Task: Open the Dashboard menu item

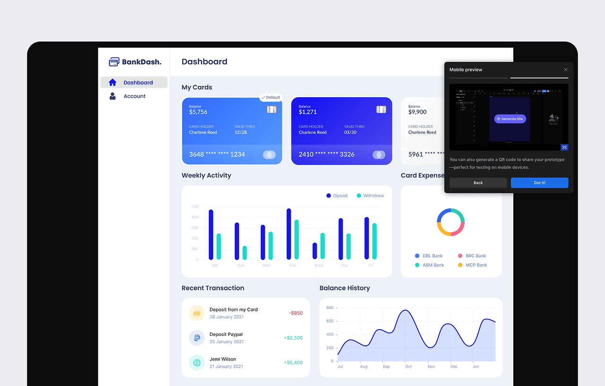Action: (134, 82)
